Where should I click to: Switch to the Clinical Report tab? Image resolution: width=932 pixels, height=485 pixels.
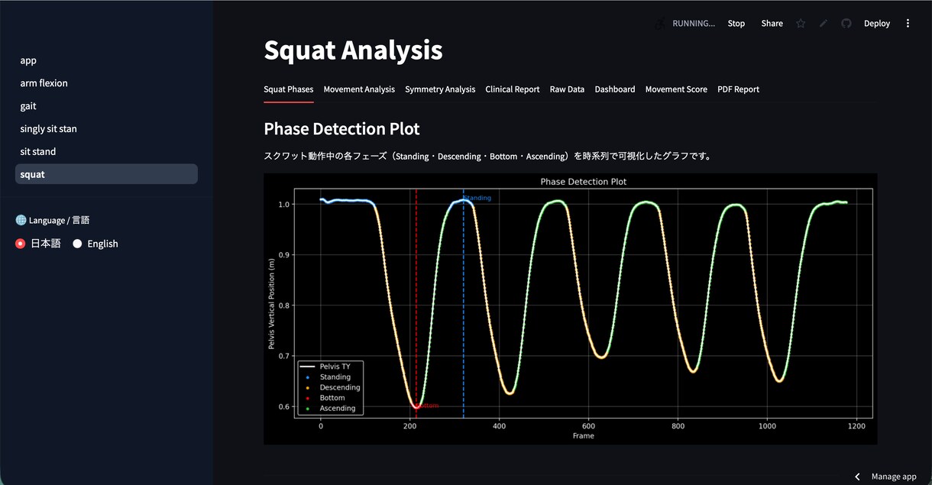(513, 89)
